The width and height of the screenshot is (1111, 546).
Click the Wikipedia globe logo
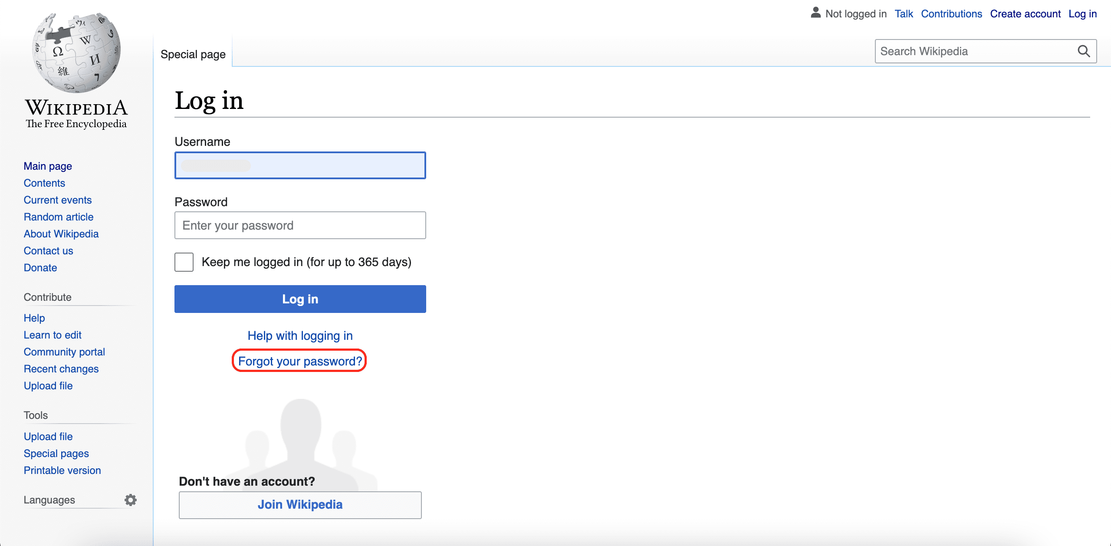76,52
